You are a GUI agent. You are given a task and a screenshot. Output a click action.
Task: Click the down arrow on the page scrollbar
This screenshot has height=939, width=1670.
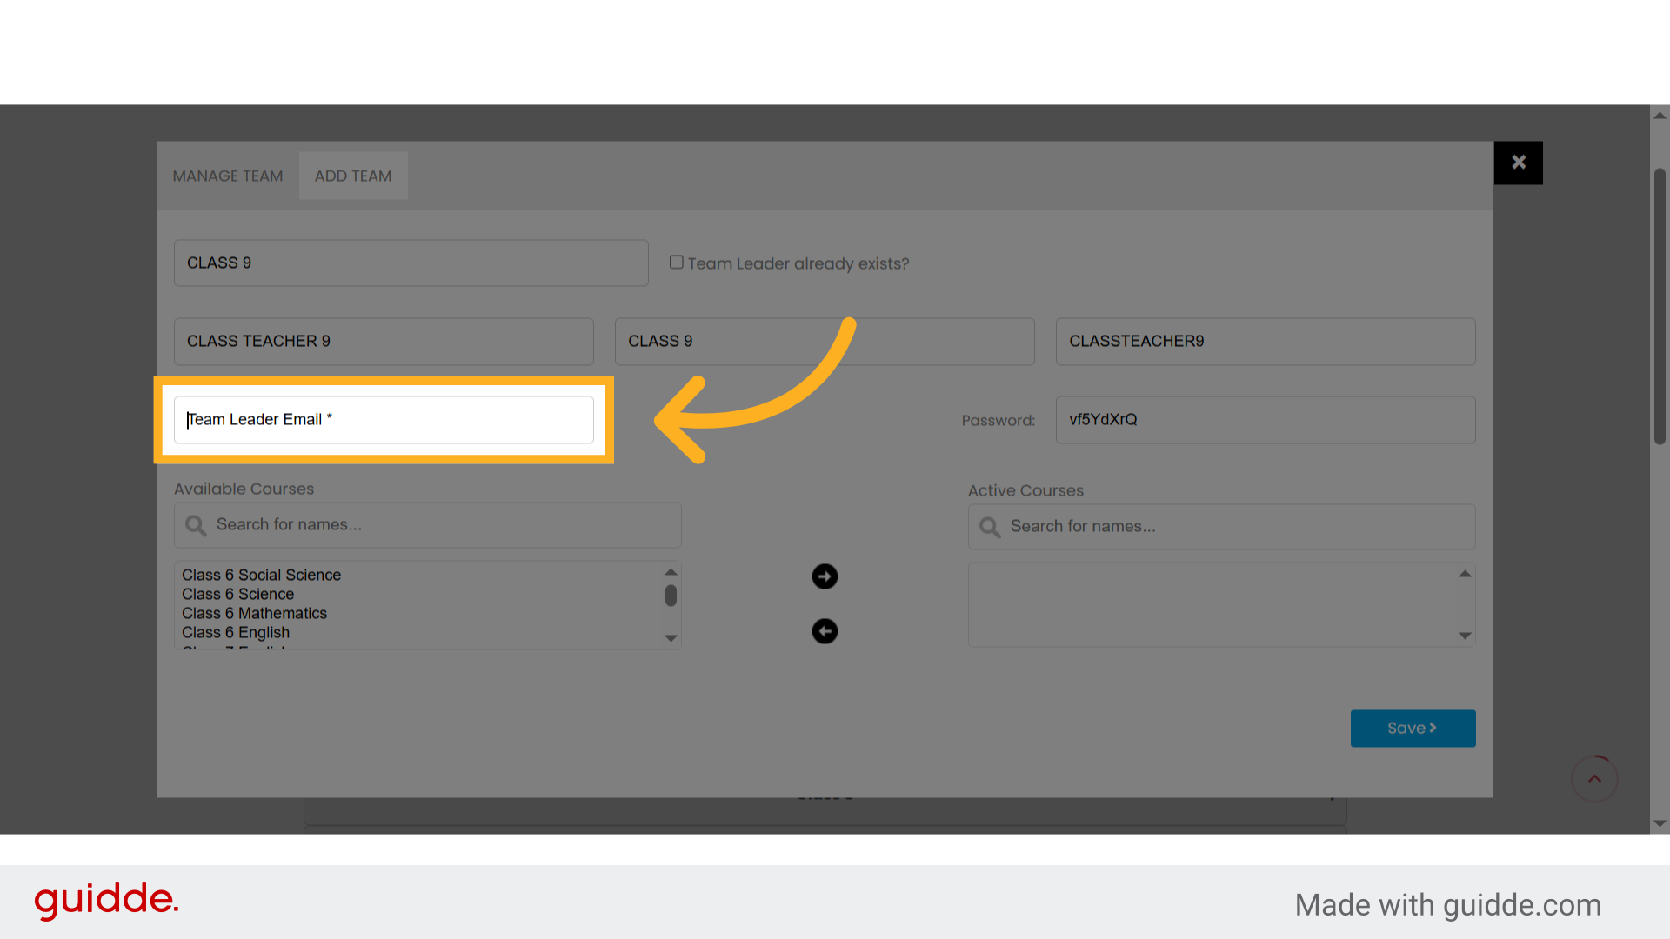pyautogui.click(x=1659, y=823)
